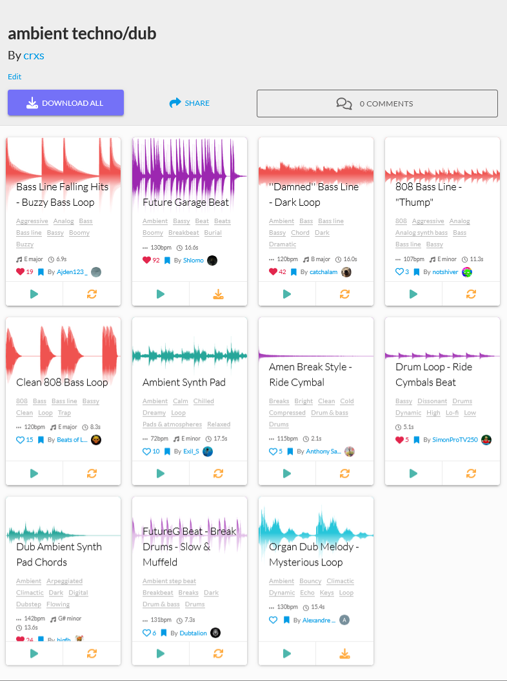Download the Future Garage Beat loop

(x=218, y=294)
